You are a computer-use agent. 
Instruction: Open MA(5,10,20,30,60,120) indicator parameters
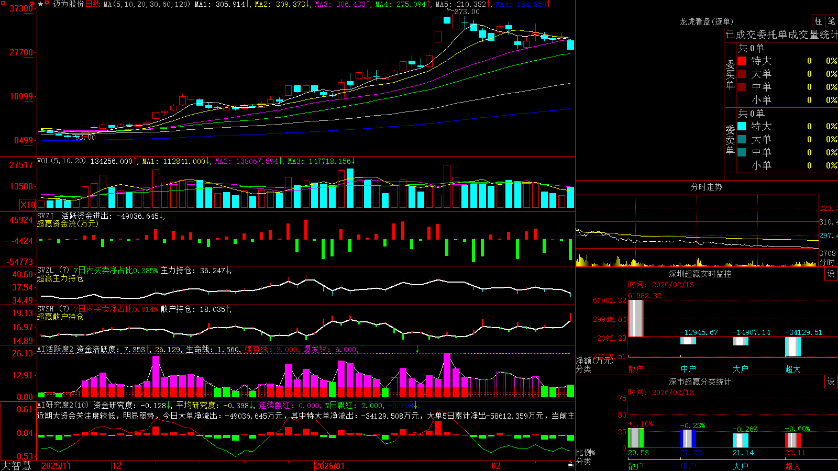pyautogui.click(x=146, y=4)
